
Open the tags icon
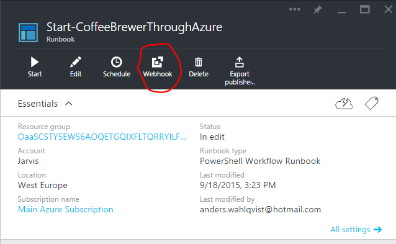[x=372, y=103]
